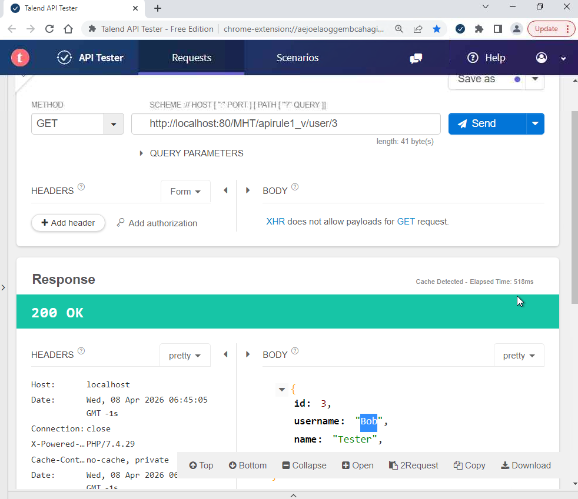This screenshot has height=499, width=578.
Task: Expand the account dropdown caret in header
Action: click(563, 59)
